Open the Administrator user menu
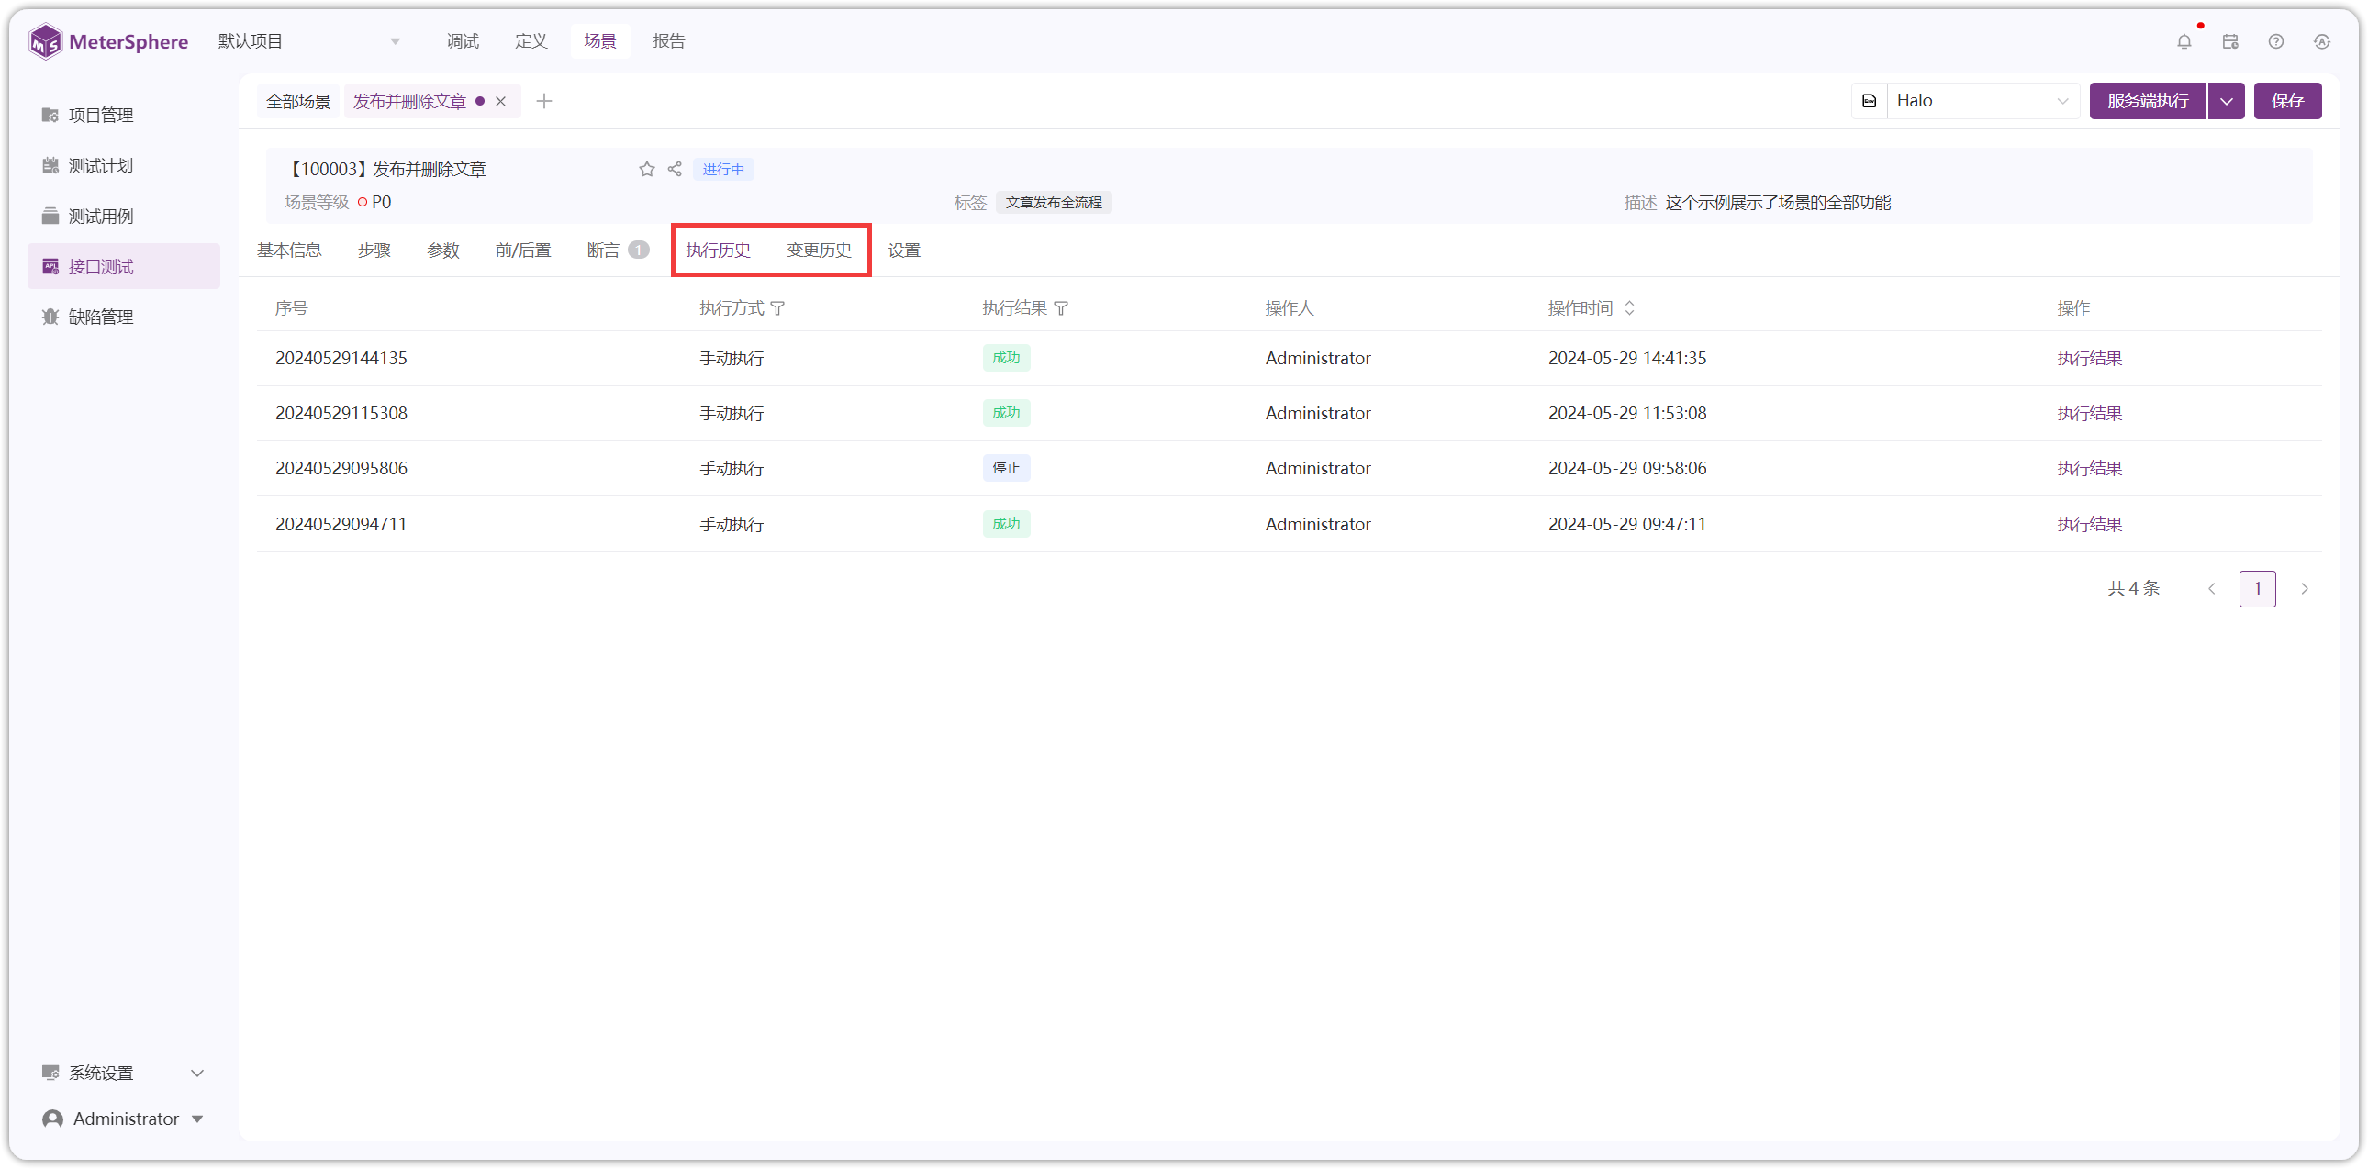 tap(124, 1119)
